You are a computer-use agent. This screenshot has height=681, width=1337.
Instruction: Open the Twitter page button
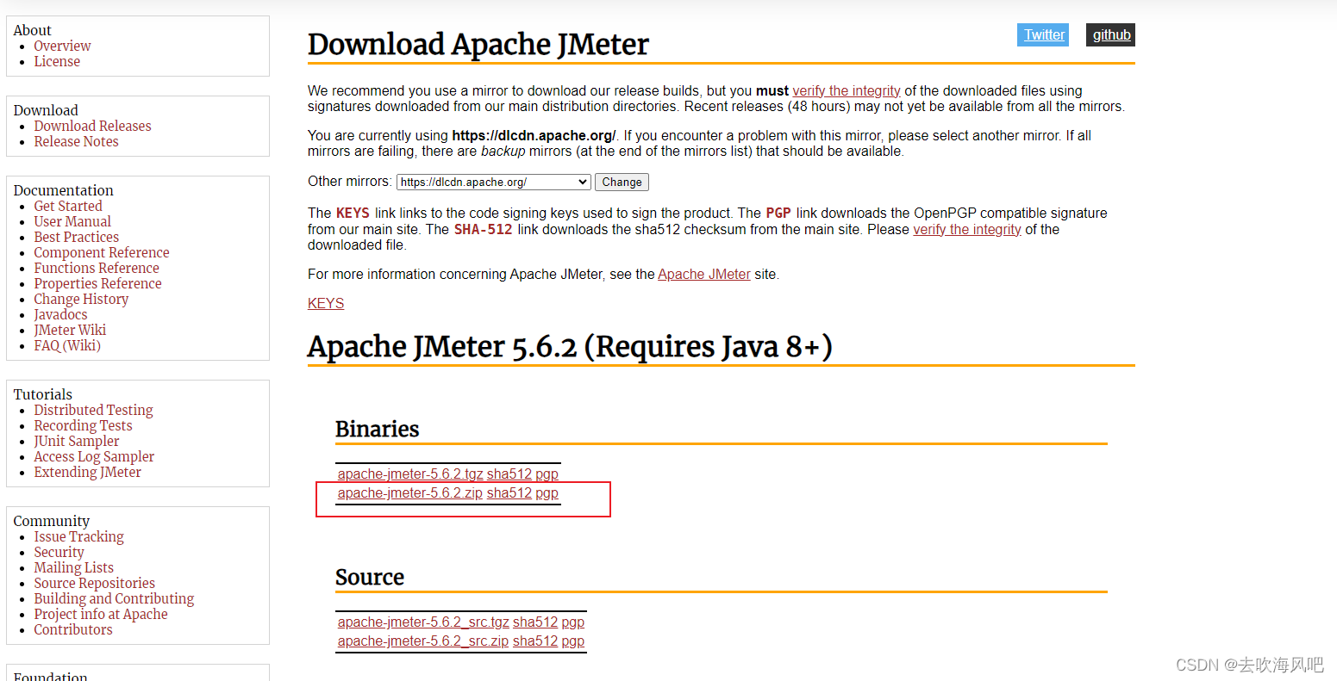click(x=1042, y=34)
